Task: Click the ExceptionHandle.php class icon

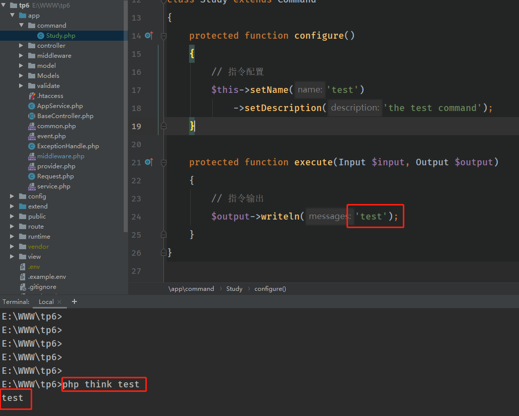Action: click(x=32, y=146)
